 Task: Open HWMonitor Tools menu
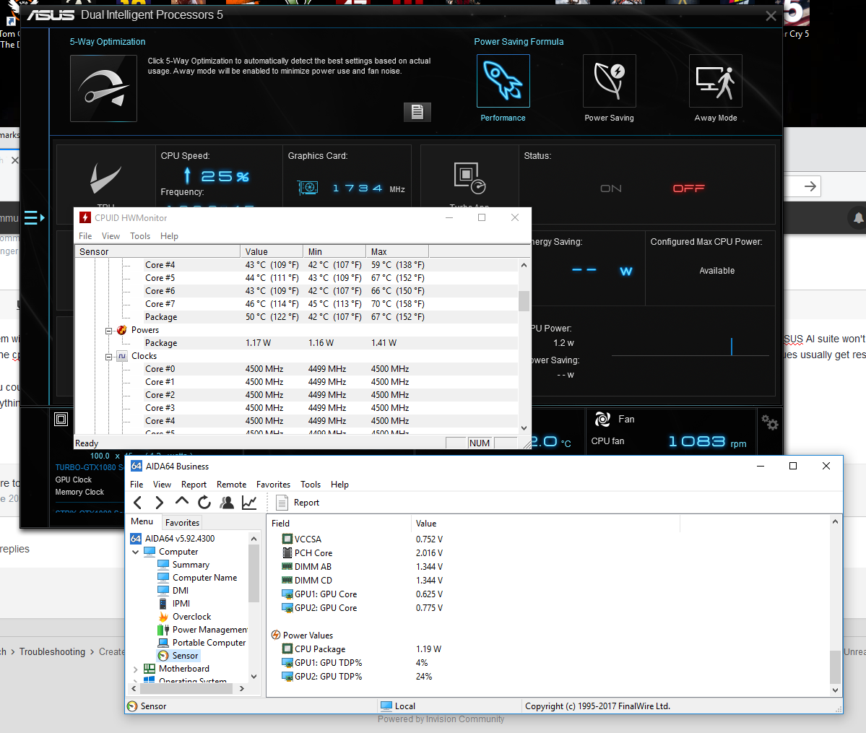139,236
